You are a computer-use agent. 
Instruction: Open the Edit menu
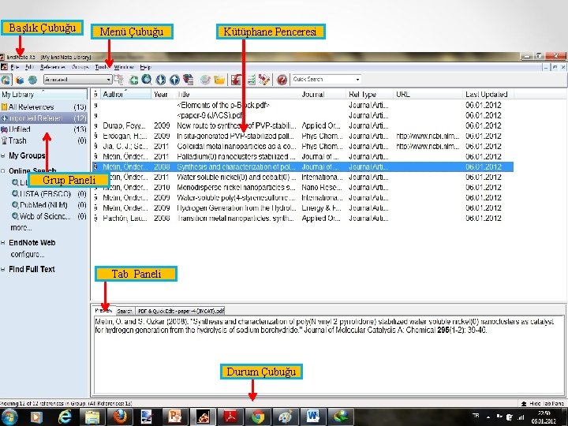tap(29, 67)
